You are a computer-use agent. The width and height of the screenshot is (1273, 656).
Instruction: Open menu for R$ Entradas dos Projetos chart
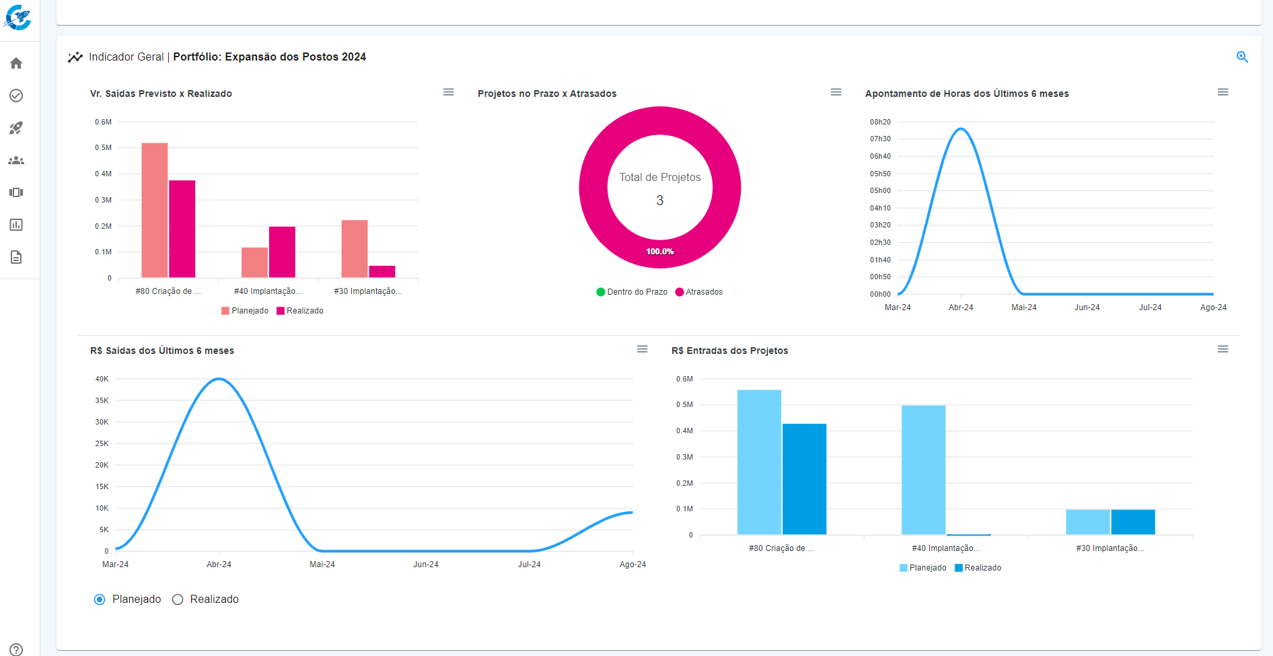[1223, 349]
